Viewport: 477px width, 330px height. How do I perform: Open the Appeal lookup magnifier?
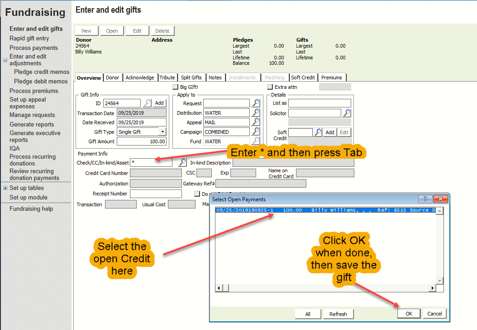[256, 122]
